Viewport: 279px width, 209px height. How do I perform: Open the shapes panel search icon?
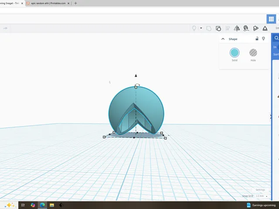click(x=276, y=38)
